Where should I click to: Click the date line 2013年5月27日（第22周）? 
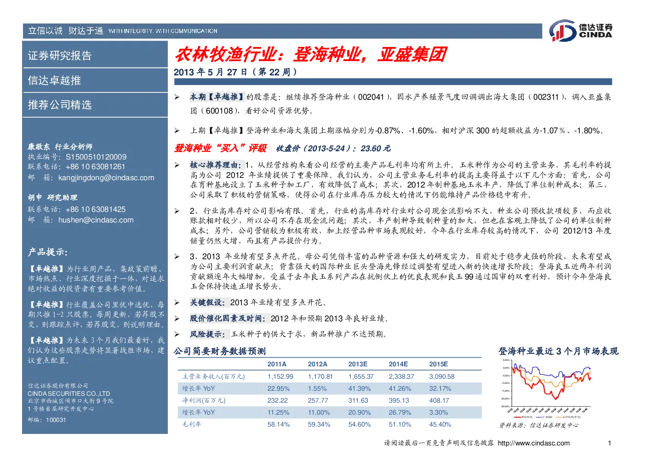(x=236, y=72)
